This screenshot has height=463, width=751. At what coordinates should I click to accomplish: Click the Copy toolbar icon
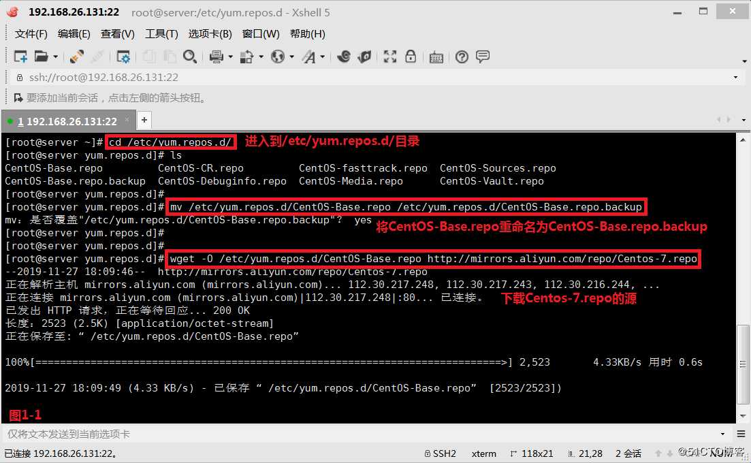149,57
